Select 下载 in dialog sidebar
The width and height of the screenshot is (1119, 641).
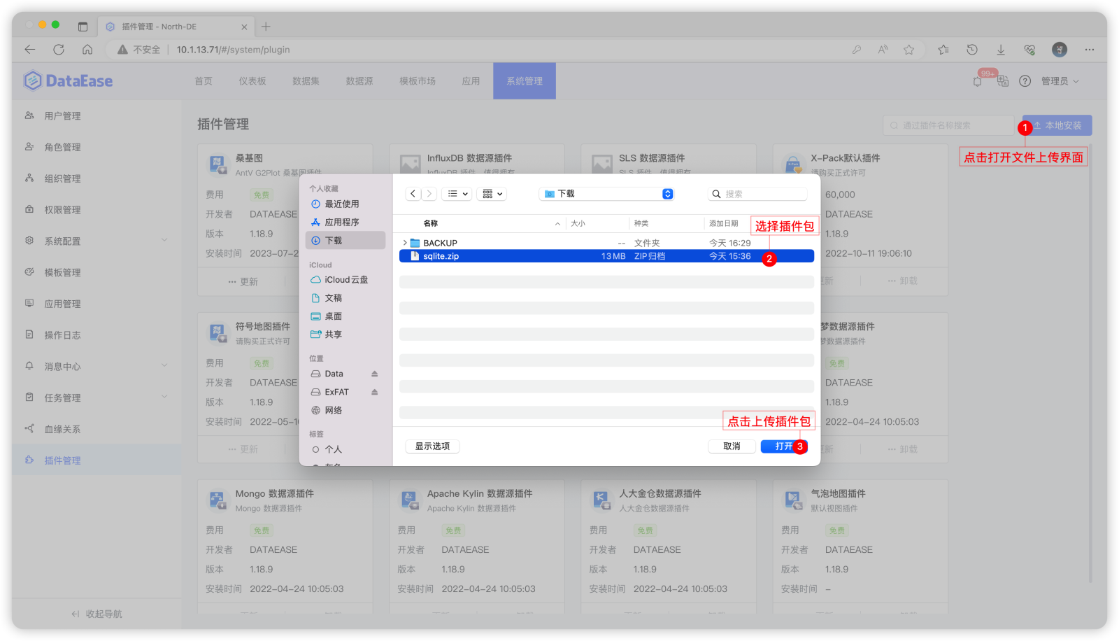(x=345, y=241)
